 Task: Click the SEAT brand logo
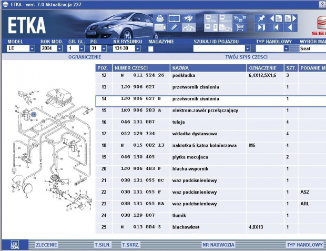coord(319,26)
